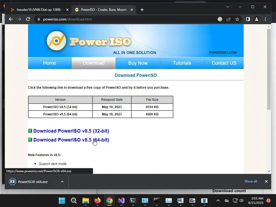Open Visual Studio from the taskbar
This screenshot has height=207, width=276.
121,201
